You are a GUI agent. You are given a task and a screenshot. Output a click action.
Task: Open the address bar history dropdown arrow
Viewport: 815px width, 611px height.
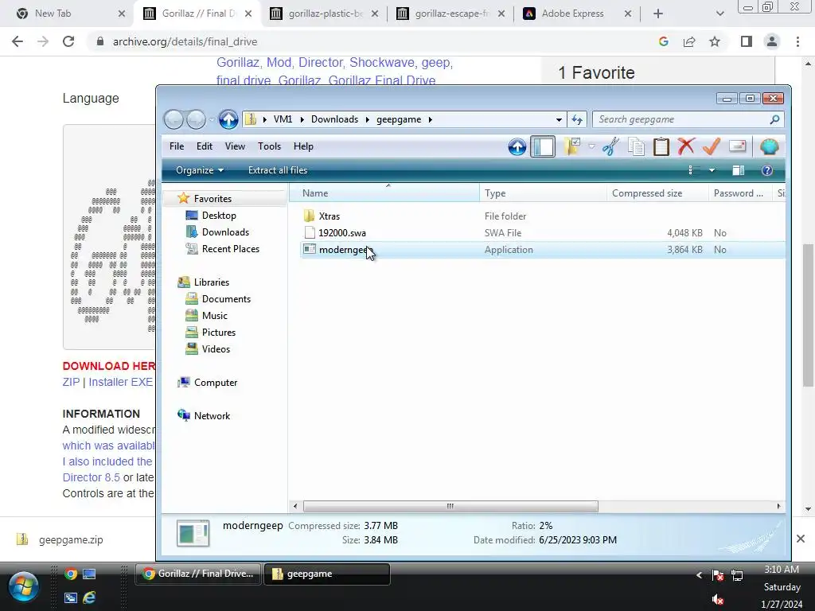coord(559,119)
